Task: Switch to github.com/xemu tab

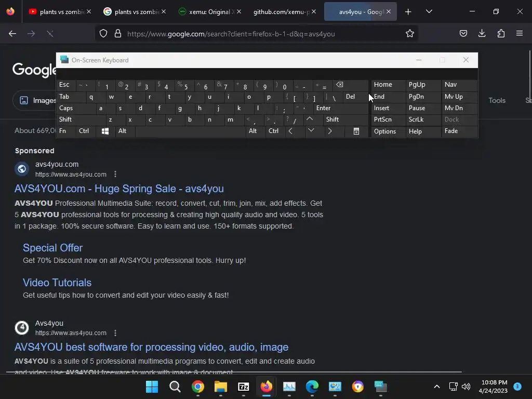Action: tap(282, 12)
